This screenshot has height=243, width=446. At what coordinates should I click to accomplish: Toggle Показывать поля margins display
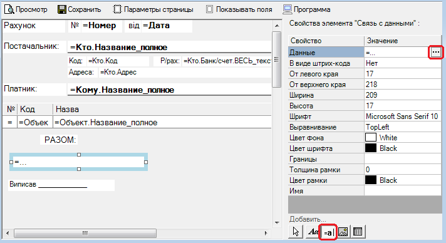point(239,9)
